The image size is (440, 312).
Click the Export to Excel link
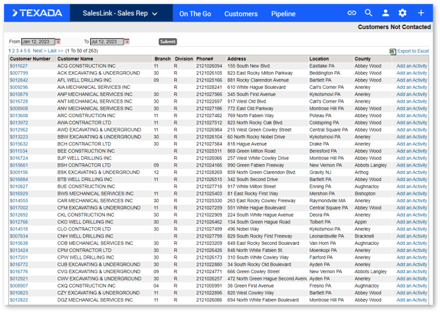(x=413, y=51)
